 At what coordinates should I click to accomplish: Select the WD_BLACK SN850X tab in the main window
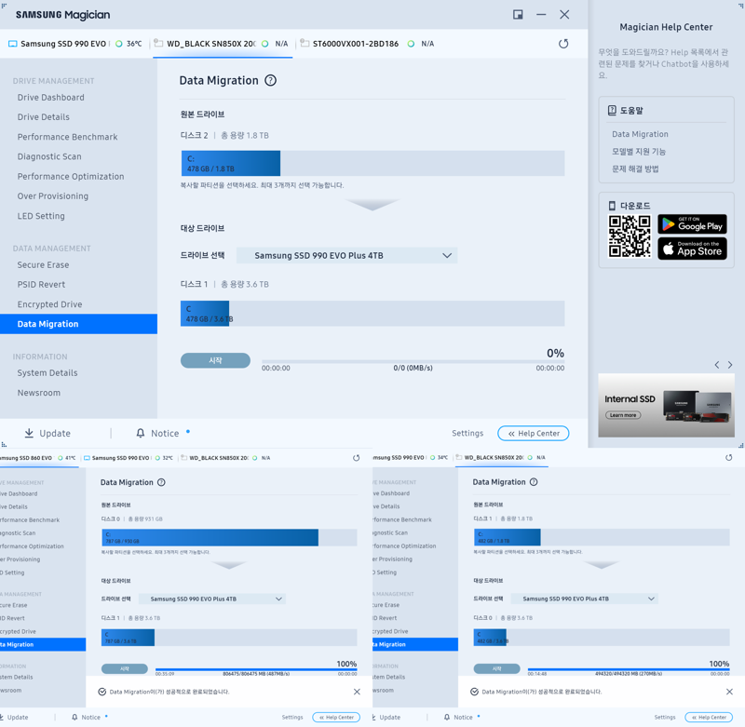click(x=223, y=44)
